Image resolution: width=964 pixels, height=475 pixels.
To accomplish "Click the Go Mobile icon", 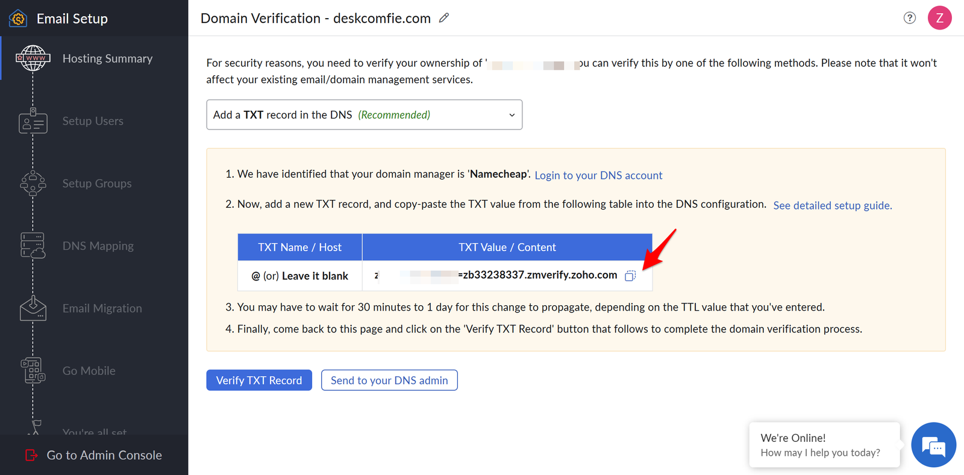I will 33,371.
